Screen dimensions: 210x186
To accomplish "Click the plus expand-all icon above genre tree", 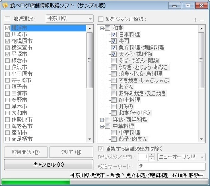I will point(195,20).
